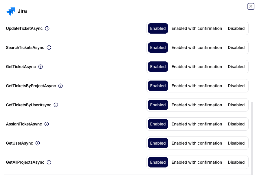Set SearchTicketsAsync to Enabled with confirmation
Screen dimensions: 257x175
(x=197, y=48)
